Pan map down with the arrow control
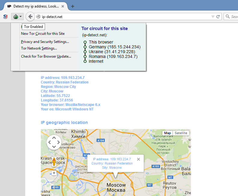238x196 pixels. click(x=54, y=147)
